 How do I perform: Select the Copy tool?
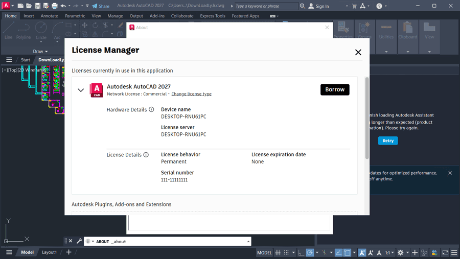84,34
